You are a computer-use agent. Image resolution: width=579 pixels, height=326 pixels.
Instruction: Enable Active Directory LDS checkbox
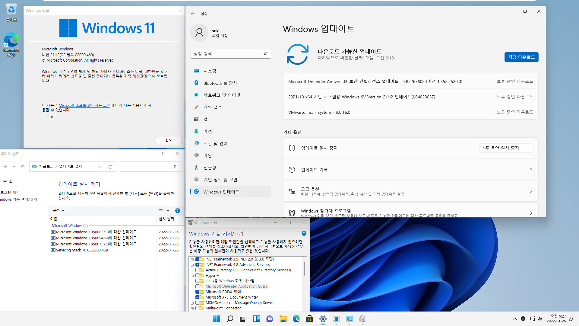point(197,270)
